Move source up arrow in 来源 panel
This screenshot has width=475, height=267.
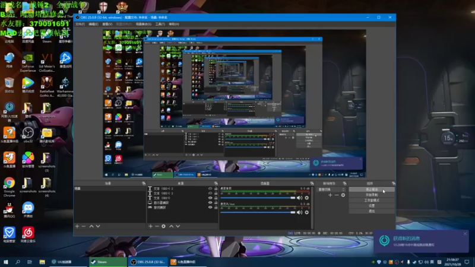(x=171, y=226)
